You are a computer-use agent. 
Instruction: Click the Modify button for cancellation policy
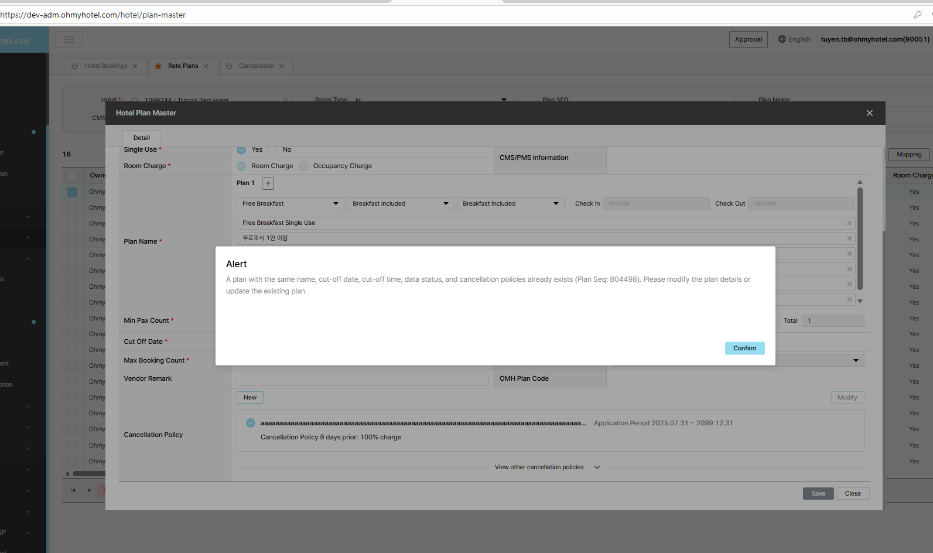point(847,398)
